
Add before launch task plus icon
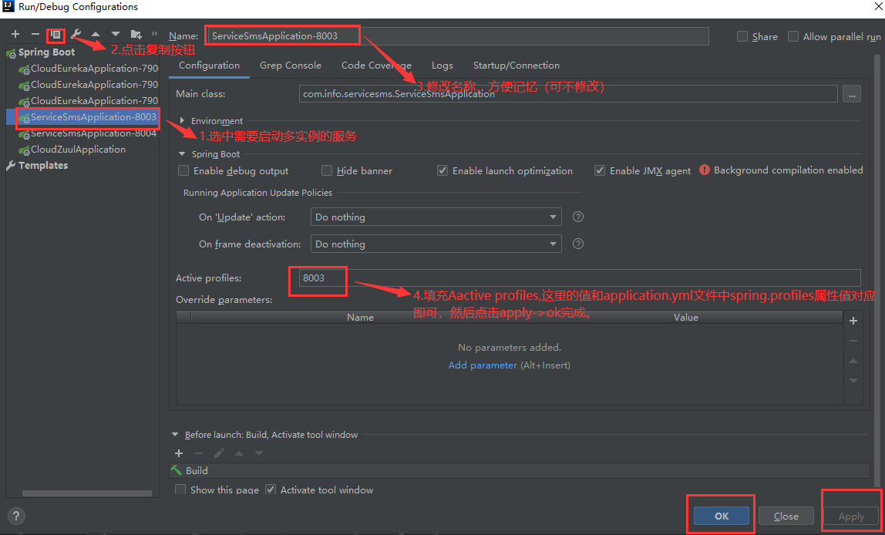coord(179,453)
